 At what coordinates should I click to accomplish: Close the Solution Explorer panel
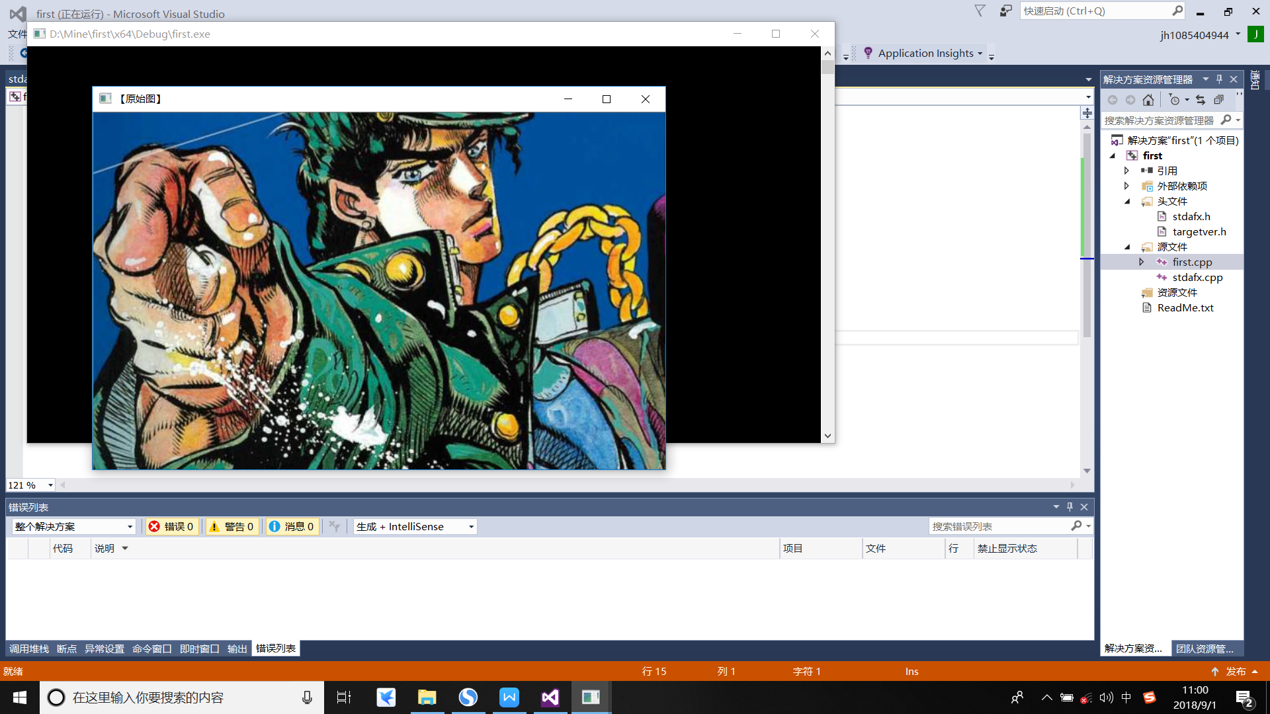(x=1234, y=79)
